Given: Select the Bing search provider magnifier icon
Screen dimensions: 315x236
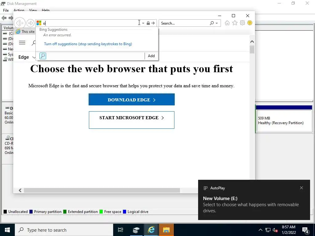Looking at the screenshot, I should [x=42, y=56].
